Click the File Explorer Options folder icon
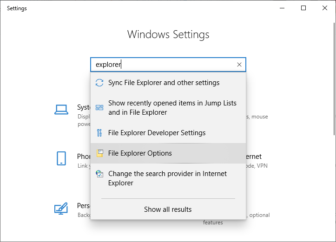Image resolution: width=336 pixels, height=242 pixels. [99, 153]
